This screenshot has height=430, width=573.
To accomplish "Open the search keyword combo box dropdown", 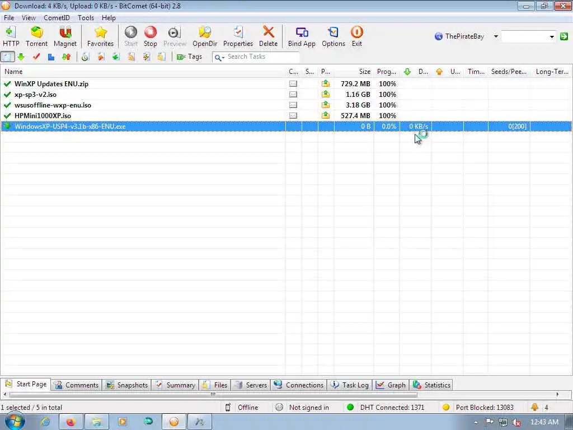I will (x=552, y=36).
